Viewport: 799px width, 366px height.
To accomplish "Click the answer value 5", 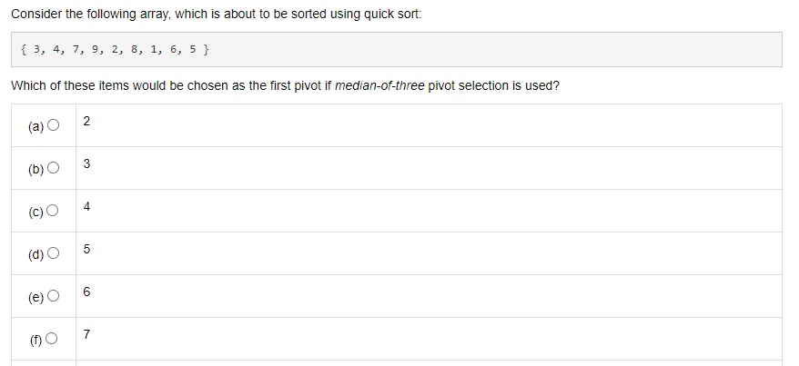I will point(86,249).
